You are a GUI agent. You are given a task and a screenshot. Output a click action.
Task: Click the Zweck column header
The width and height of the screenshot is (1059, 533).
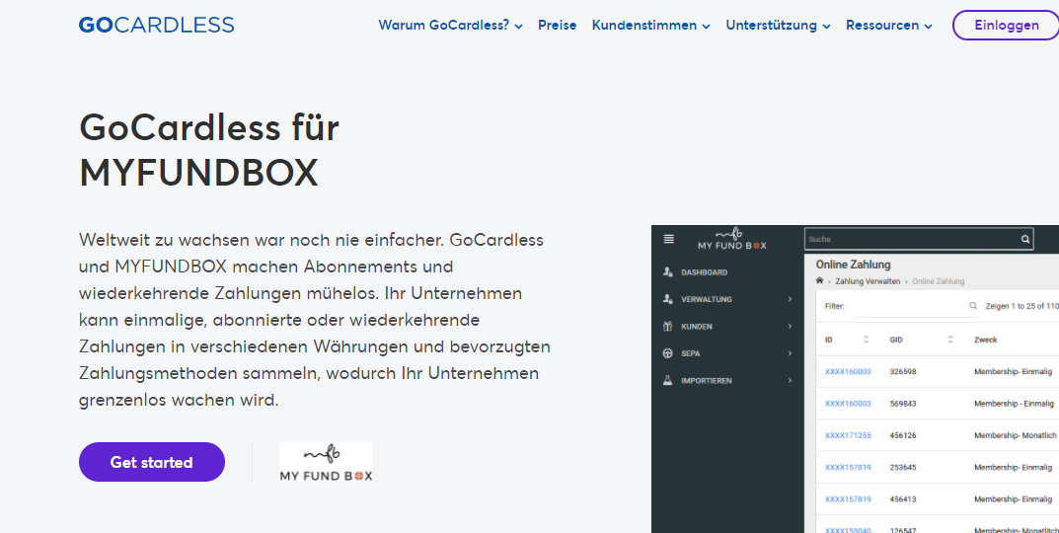(985, 340)
